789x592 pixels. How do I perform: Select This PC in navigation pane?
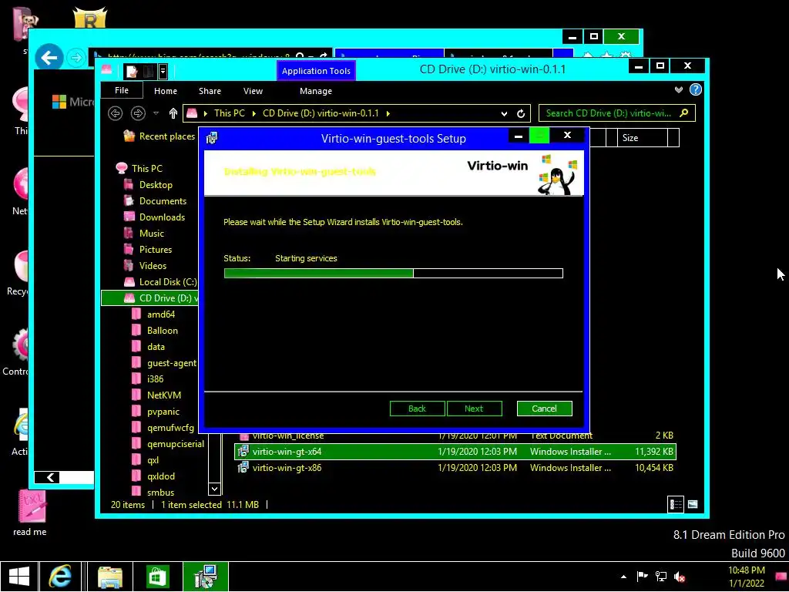tap(139, 169)
